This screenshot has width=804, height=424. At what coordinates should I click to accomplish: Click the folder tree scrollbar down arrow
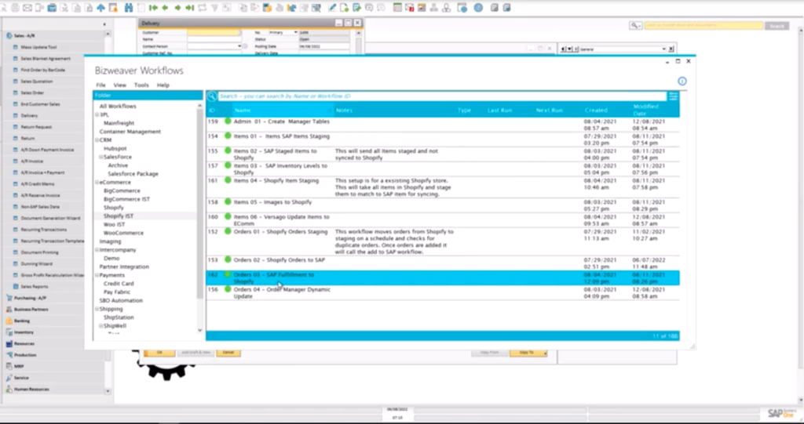click(x=200, y=331)
